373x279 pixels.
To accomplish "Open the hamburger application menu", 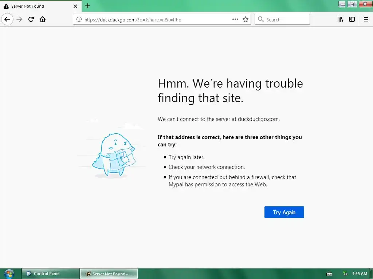I will click(366, 20).
